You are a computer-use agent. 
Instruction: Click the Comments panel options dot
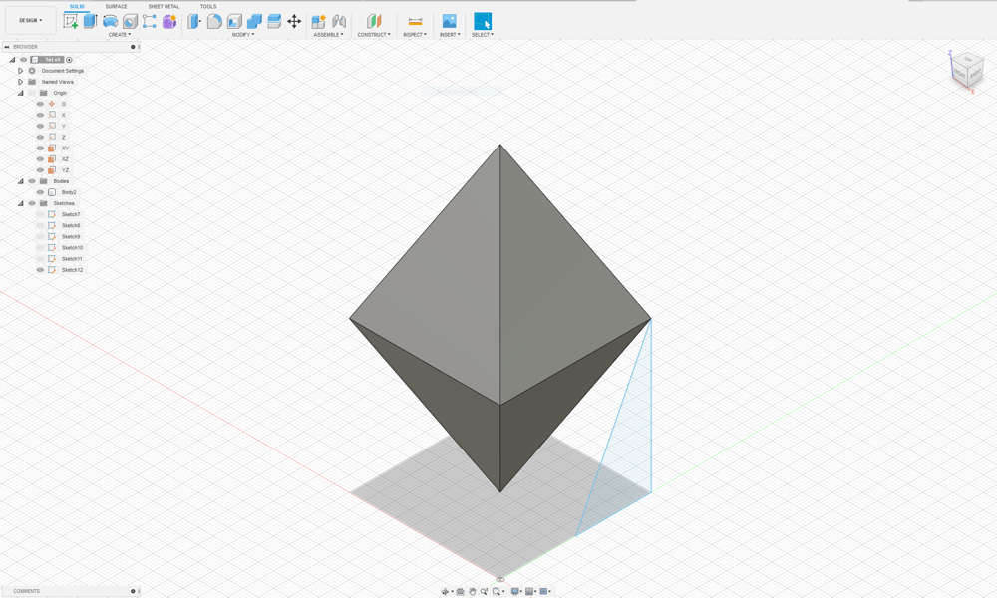coord(133,591)
